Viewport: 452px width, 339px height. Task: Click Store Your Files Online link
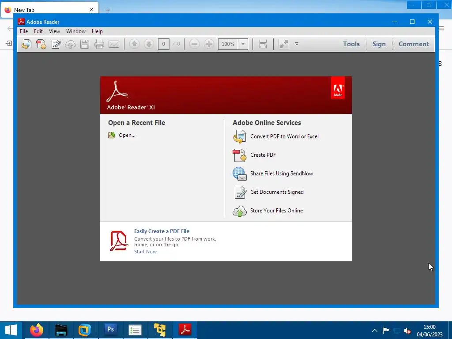[276, 211]
